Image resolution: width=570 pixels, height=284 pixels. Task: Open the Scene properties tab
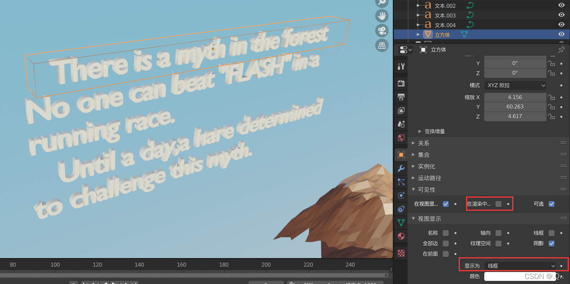click(x=401, y=124)
